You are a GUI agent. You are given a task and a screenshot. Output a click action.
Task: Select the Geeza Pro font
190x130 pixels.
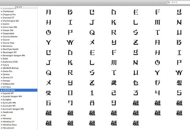pos(7,71)
